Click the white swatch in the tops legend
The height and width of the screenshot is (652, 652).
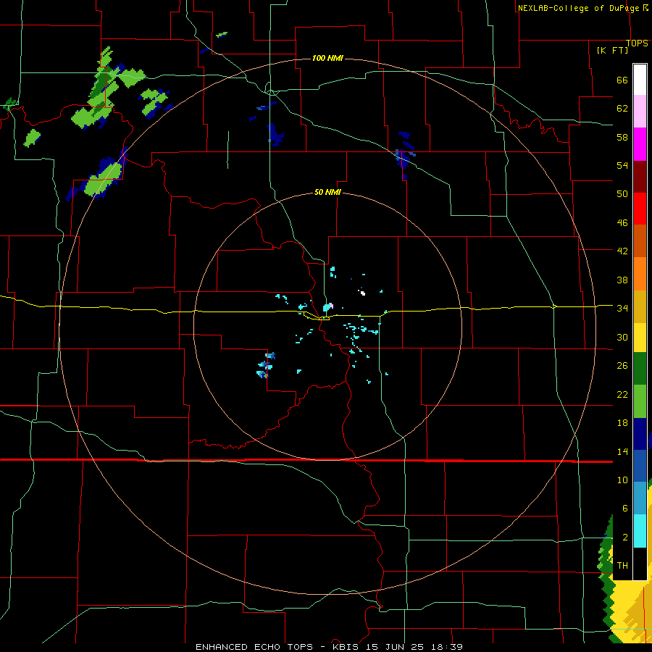pos(640,80)
